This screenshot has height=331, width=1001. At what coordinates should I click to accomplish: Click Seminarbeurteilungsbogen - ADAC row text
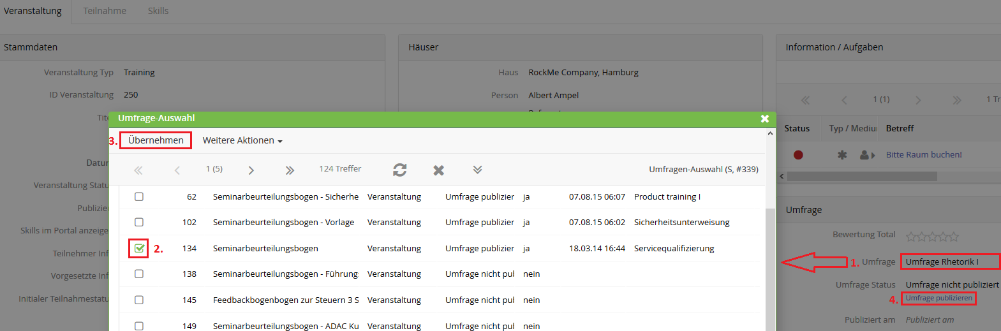click(x=286, y=326)
